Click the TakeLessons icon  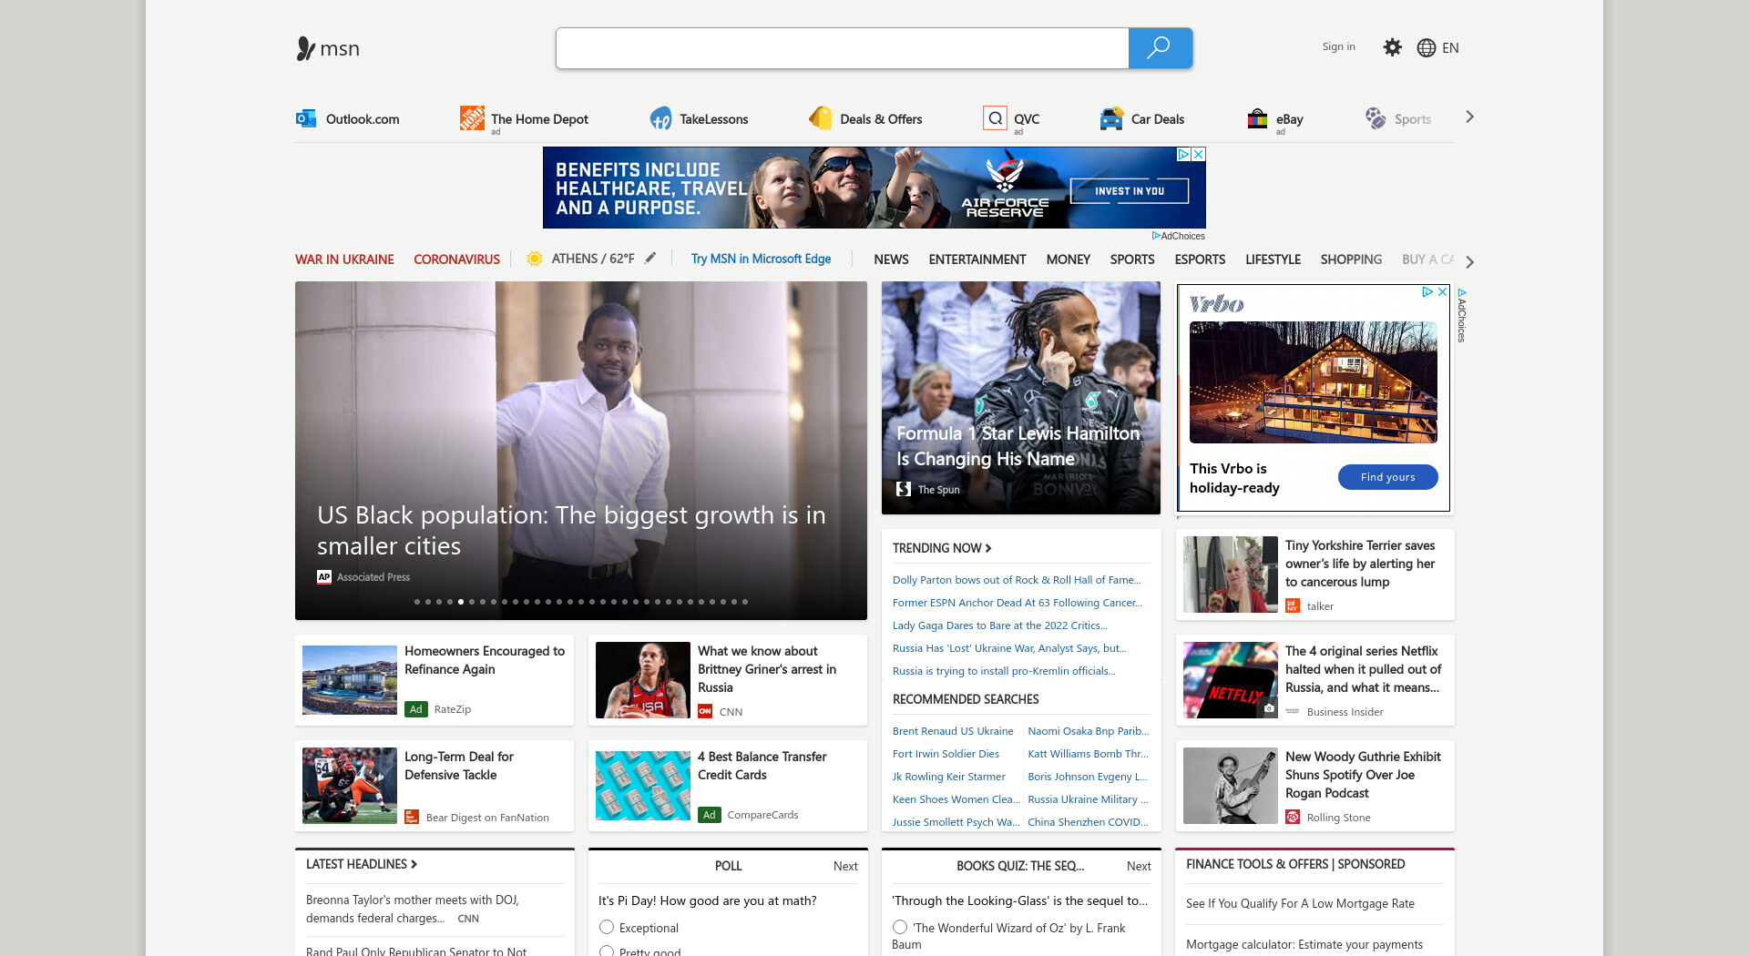[x=660, y=118]
